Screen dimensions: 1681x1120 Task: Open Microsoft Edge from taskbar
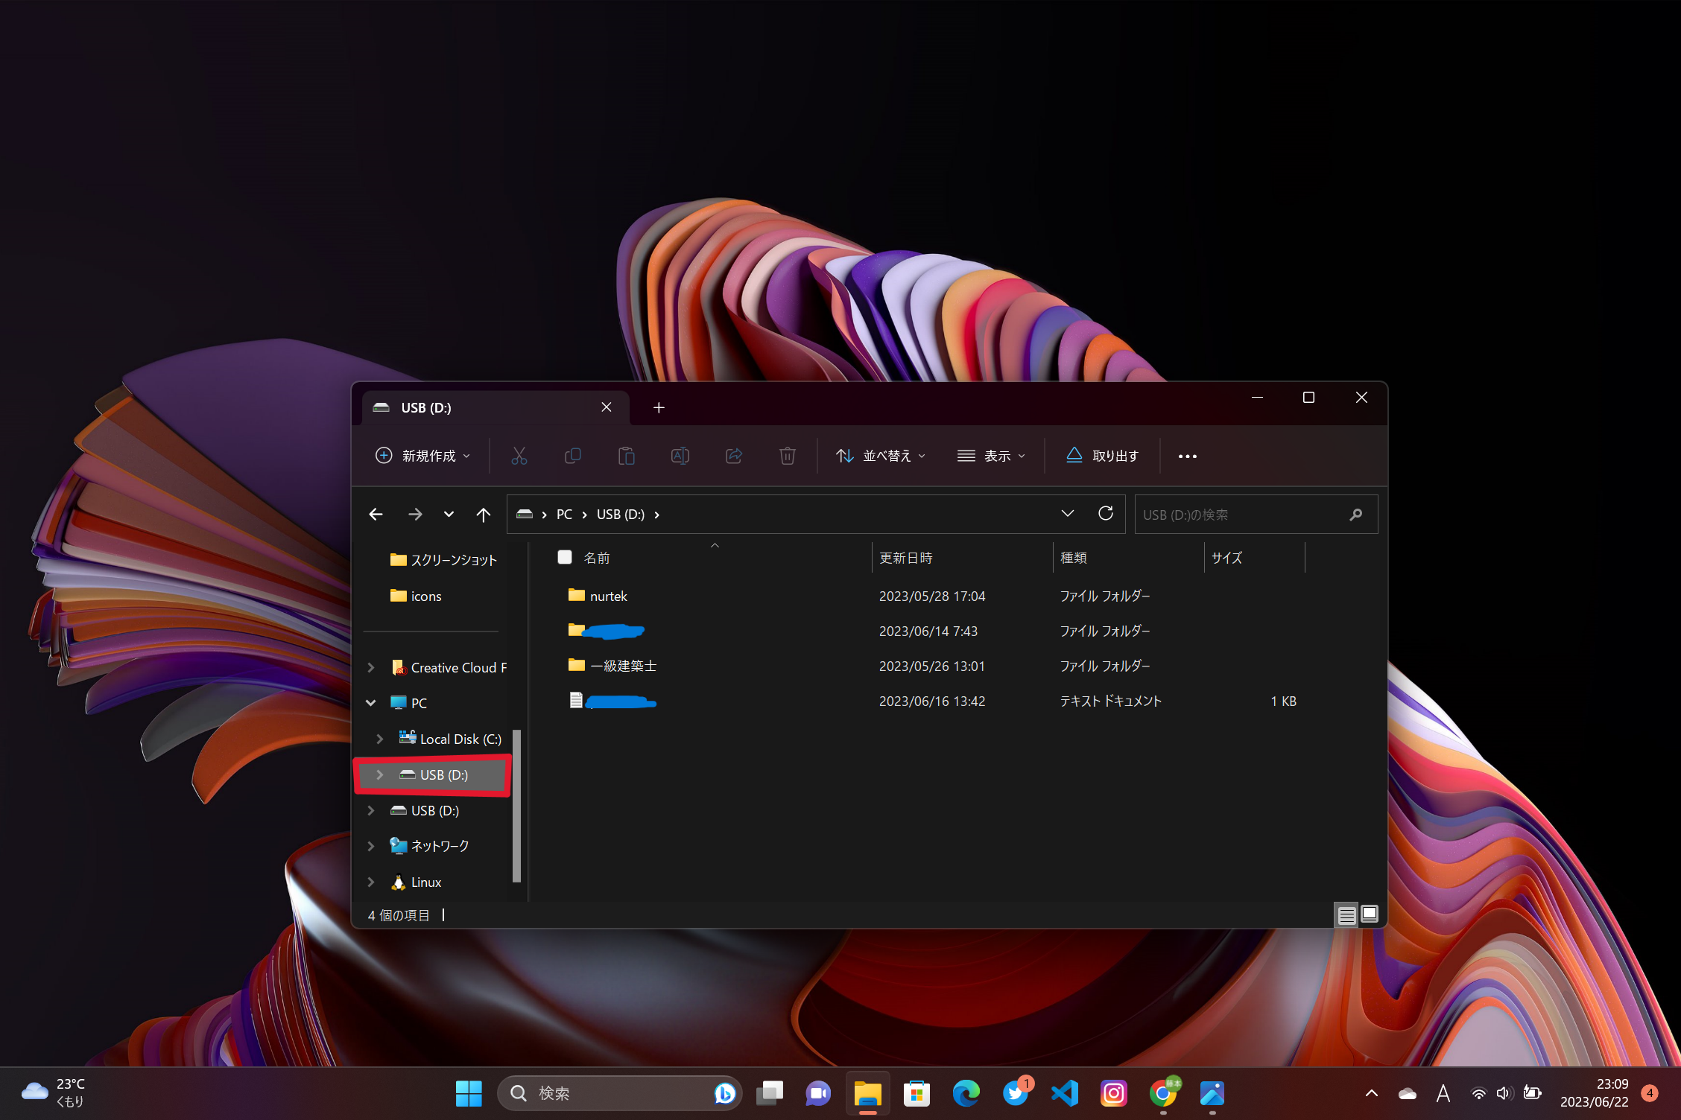click(966, 1093)
